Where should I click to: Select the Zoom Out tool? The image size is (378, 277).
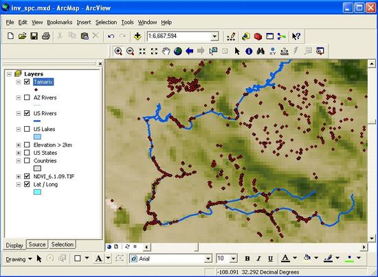pyautogui.click(x=130, y=51)
